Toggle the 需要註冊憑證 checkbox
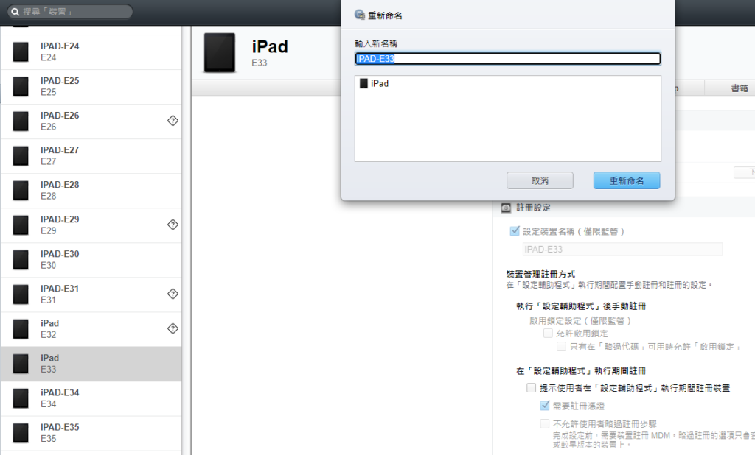This screenshot has width=755, height=455. 545,406
